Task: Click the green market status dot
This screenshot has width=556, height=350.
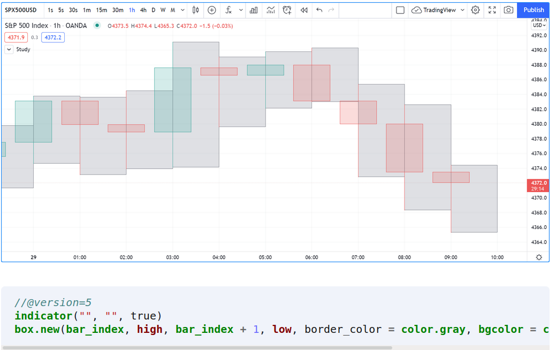Action: click(x=97, y=25)
